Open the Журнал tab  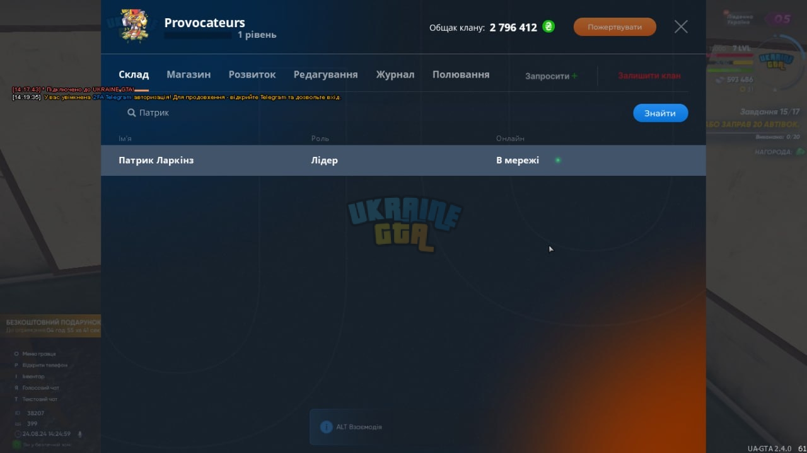(395, 74)
